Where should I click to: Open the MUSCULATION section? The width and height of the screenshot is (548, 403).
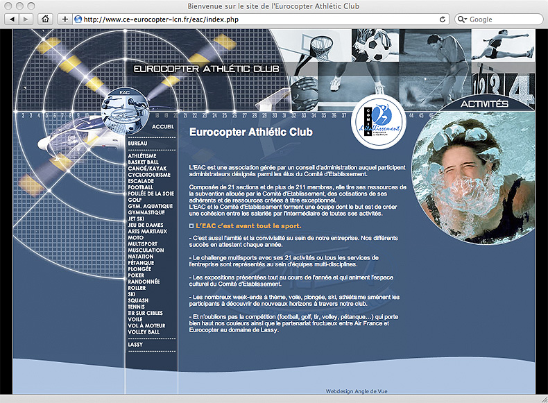coord(146,250)
